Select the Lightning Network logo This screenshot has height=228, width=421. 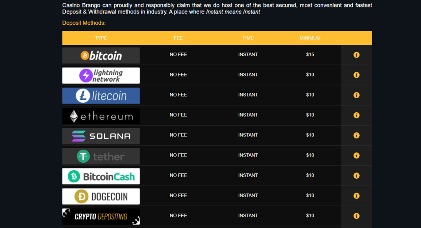tap(101, 76)
